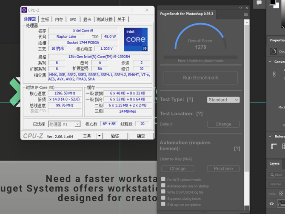Click the 6P + 8E core count value

pos(109,124)
